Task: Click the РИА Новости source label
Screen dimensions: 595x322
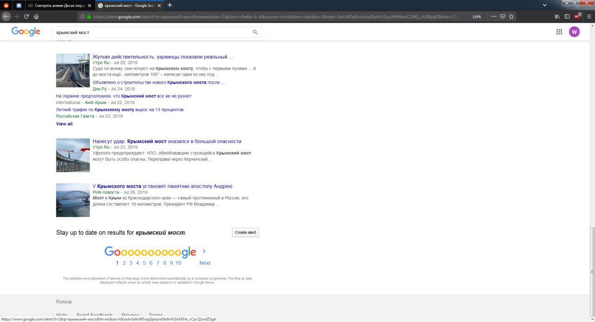Action: (x=106, y=192)
